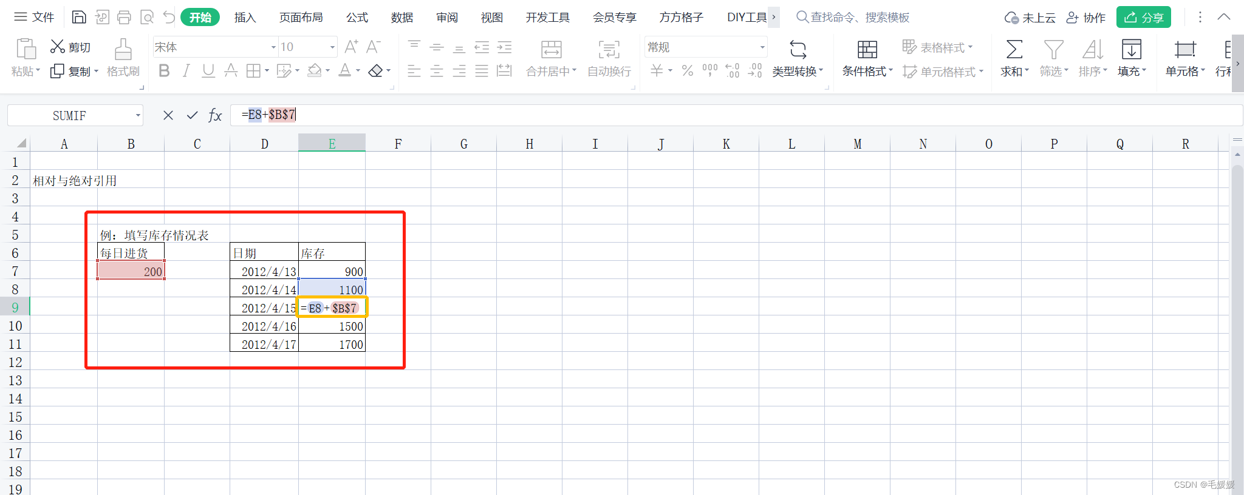This screenshot has height=495, width=1244.
Task: Click the Sort A-Z icon
Action: coord(1093,49)
